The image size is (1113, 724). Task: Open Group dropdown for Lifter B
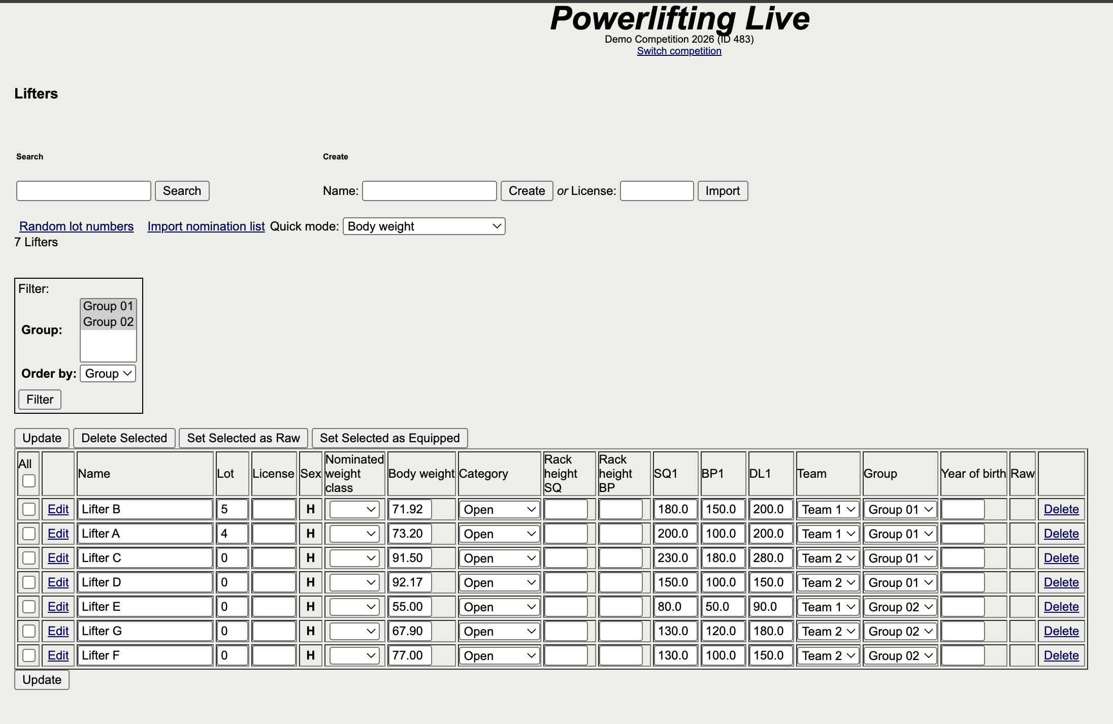(x=900, y=509)
